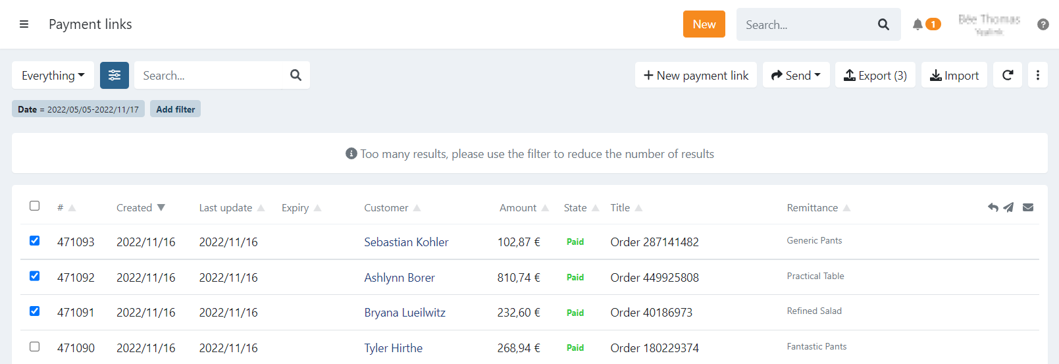Click the paper plane icon in the table header
This screenshot has width=1059, height=364.
(1008, 207)
